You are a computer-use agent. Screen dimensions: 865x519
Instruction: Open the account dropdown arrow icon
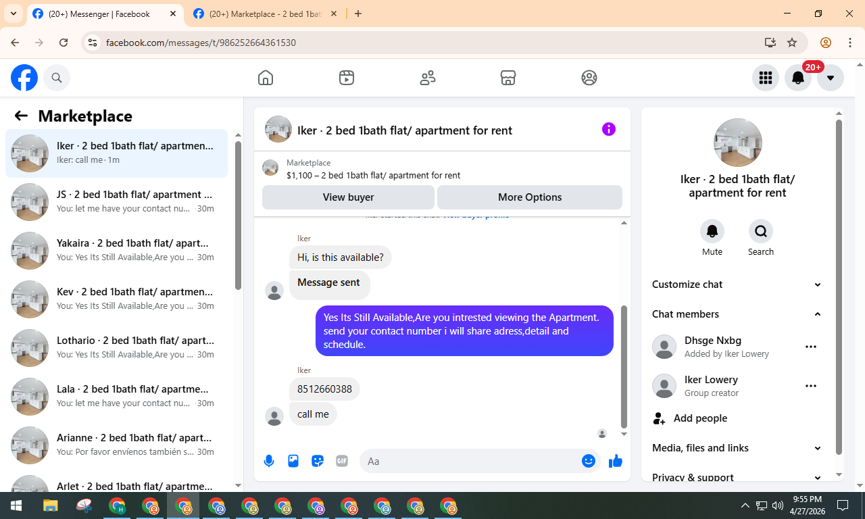(x=831, y=78)
